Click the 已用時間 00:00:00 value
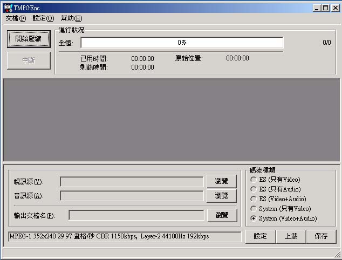The height and width of the screenshot is (260, 342). click(142, 59)
